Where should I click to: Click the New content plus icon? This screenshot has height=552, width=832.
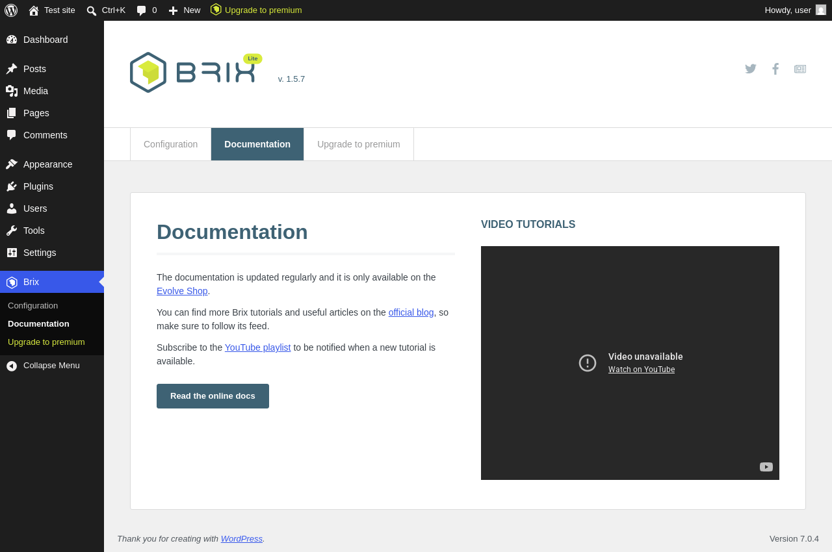tap(173, 10)
